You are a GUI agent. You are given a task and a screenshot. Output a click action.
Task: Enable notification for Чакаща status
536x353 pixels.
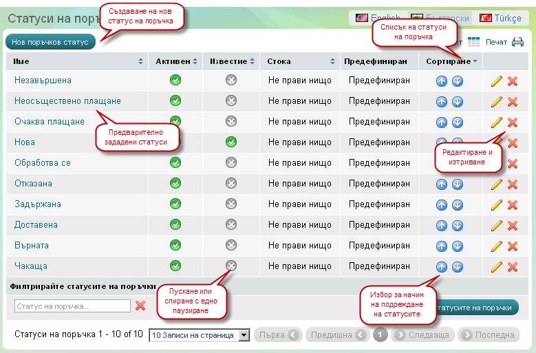tap(231, 266)
